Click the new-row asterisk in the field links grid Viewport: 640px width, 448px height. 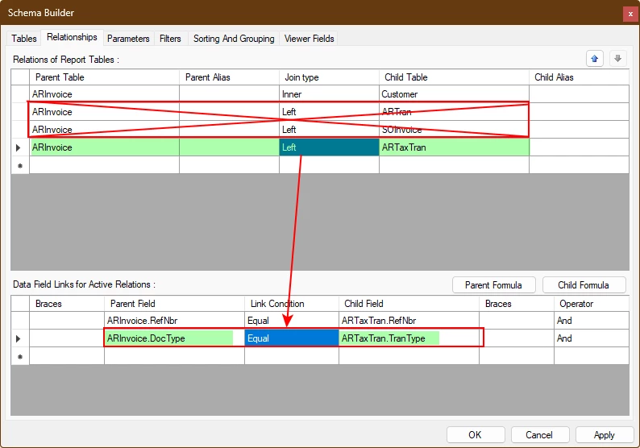coord(19,356)
